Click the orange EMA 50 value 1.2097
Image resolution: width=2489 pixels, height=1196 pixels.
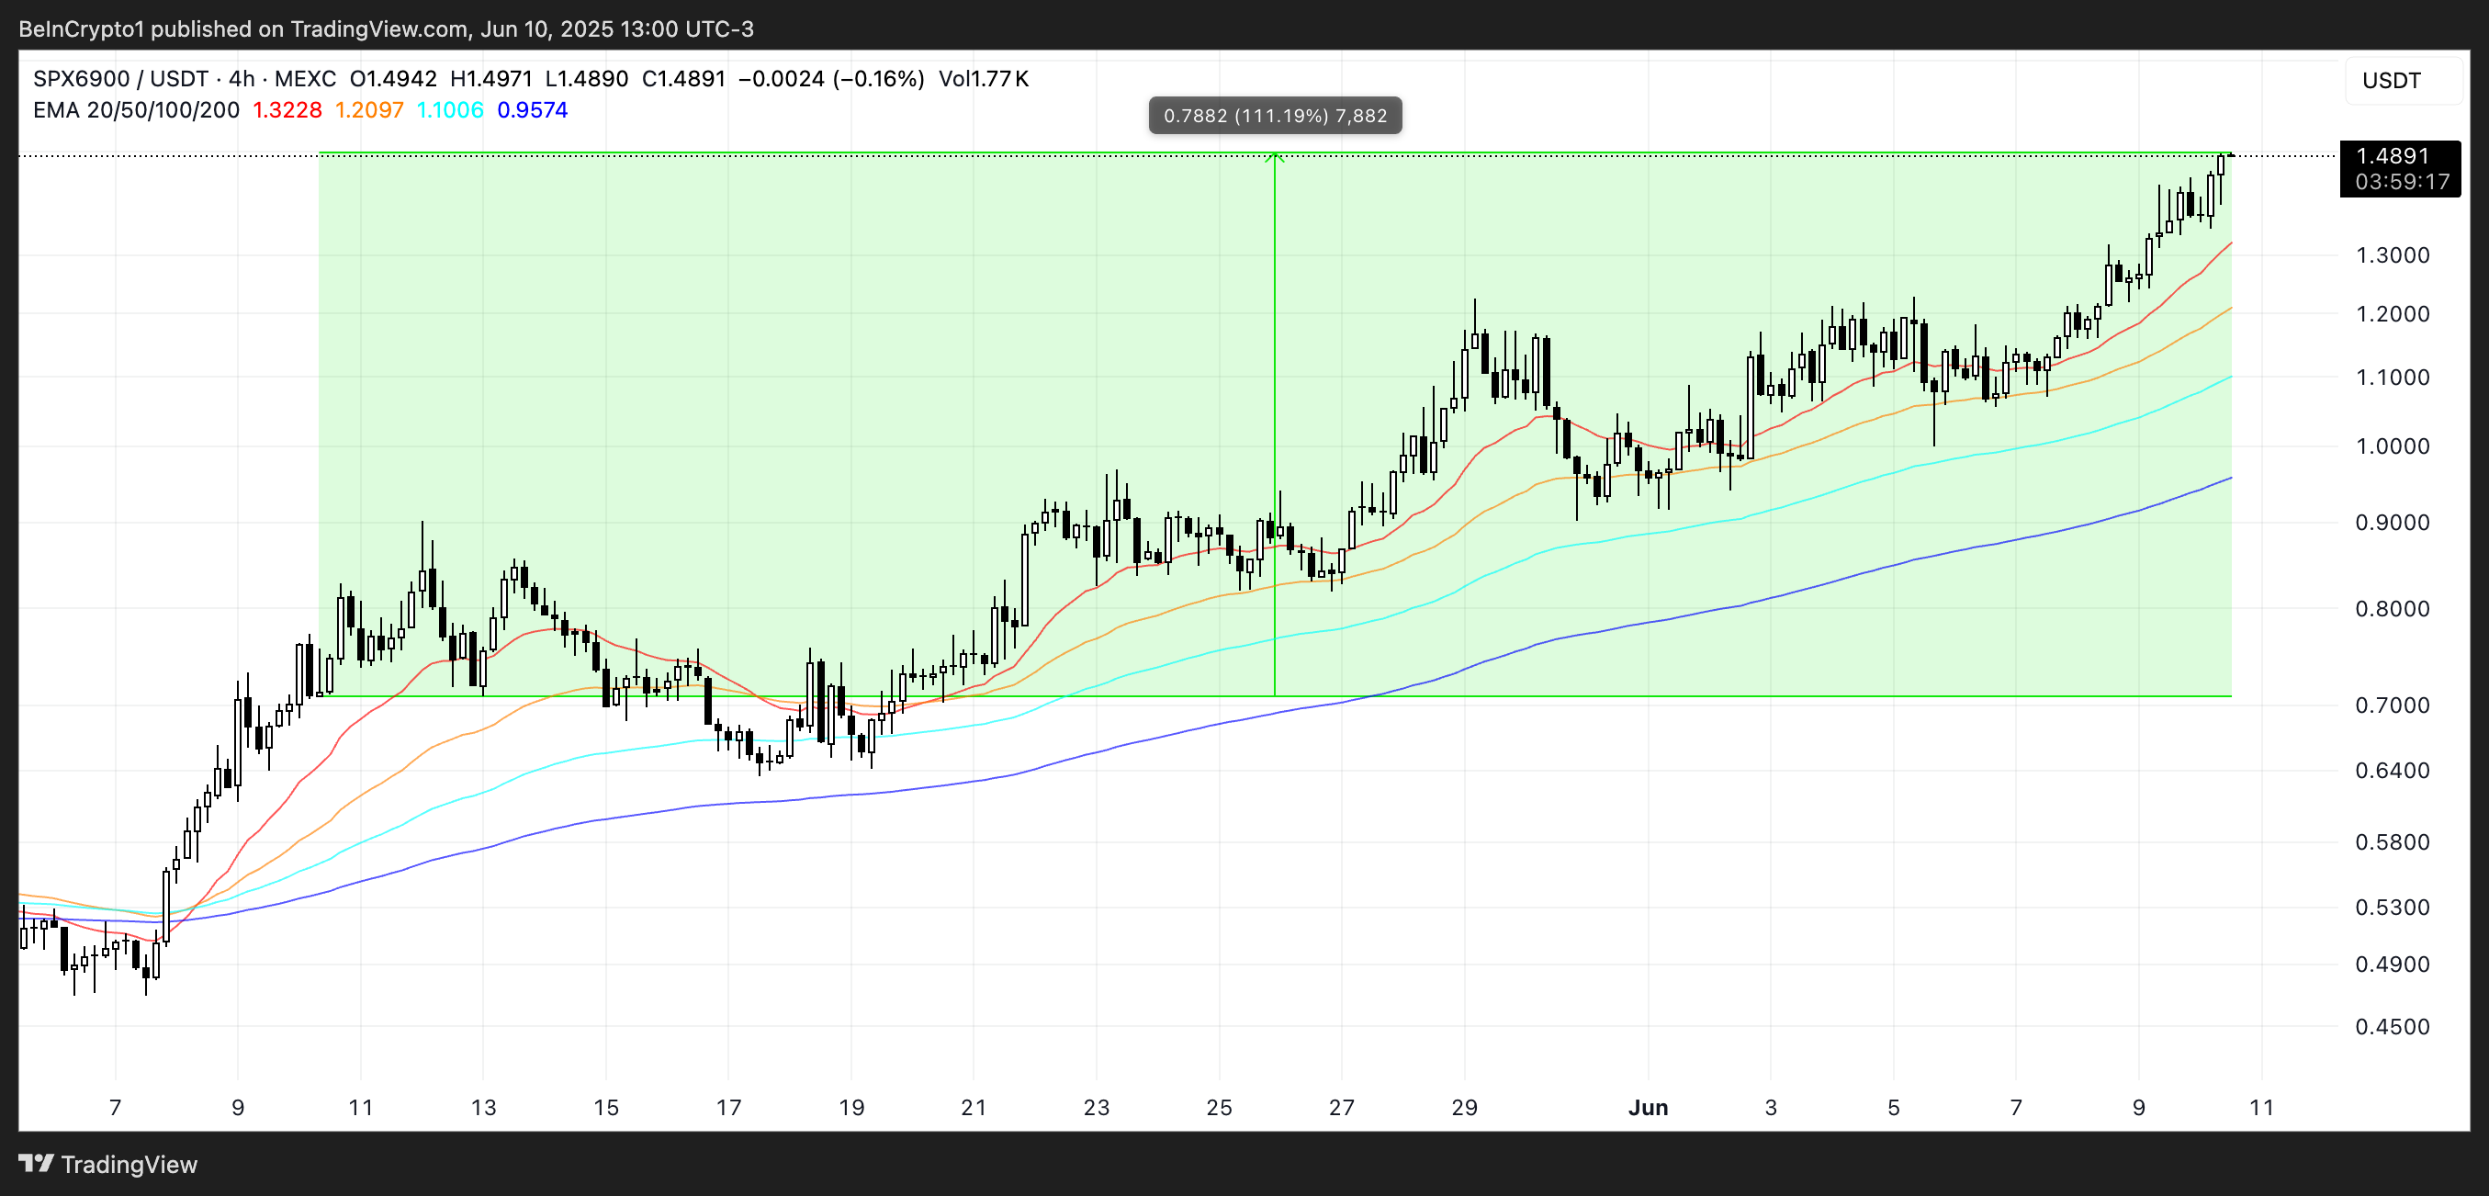coord(369,110)
